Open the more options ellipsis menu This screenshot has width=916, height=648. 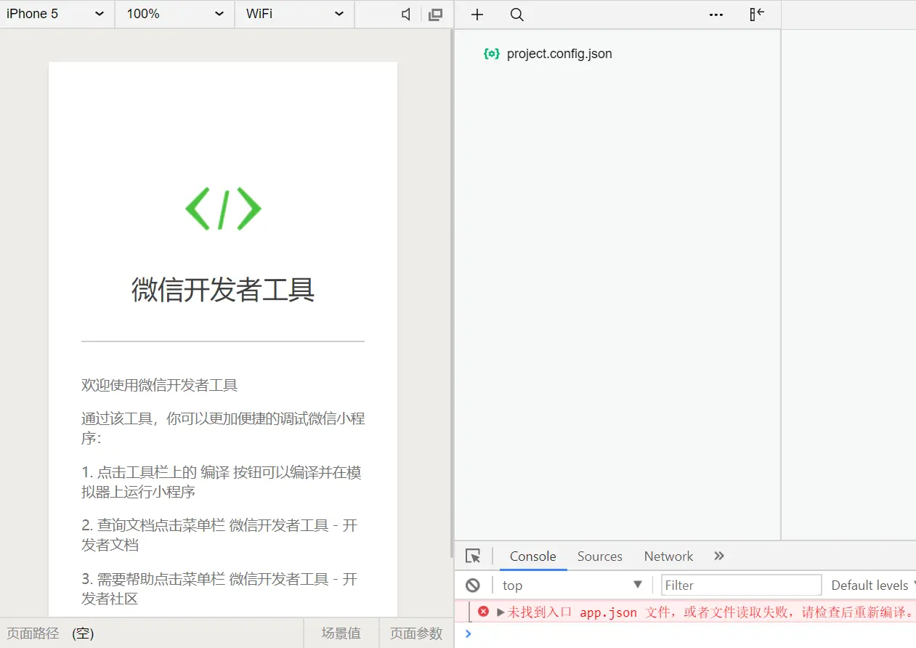click(x=716, y=15)
